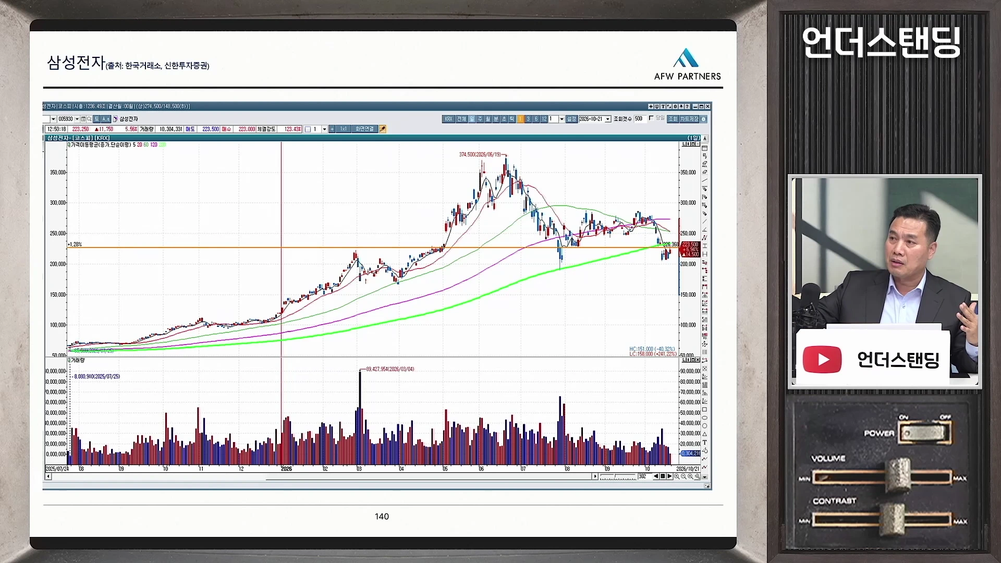Click the plus icon in title bar

tap(651, 106)
